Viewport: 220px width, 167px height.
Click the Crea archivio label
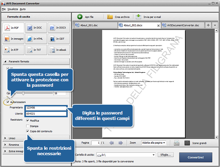click(x=122, y=17)
